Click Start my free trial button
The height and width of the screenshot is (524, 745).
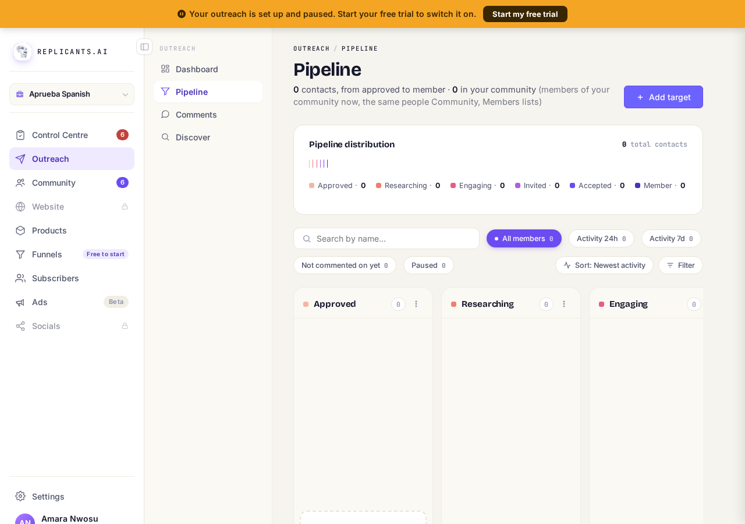(525, 14)
